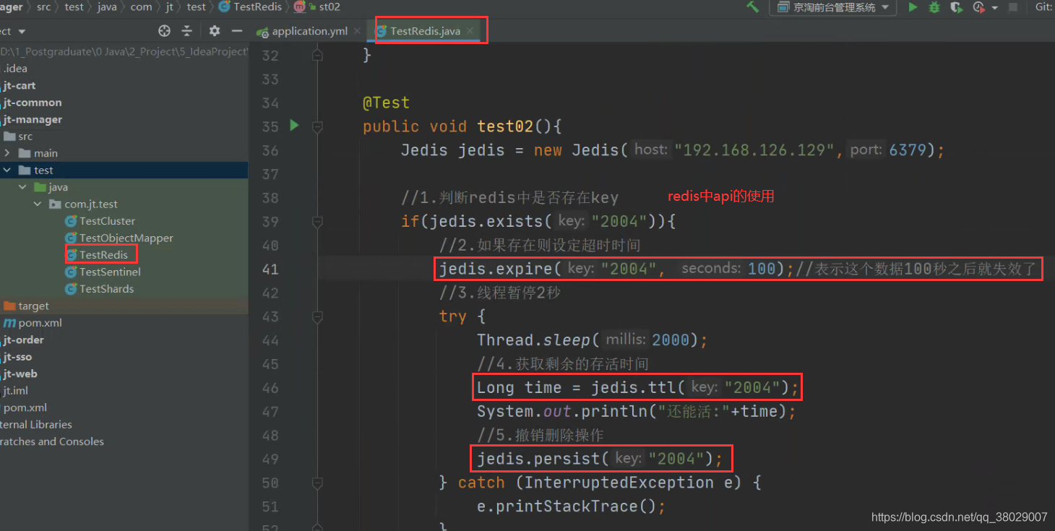This screenshot has height=531, width=1055.
Task: Hide the Project panel with minus icon
Action: tap(236, 31)
